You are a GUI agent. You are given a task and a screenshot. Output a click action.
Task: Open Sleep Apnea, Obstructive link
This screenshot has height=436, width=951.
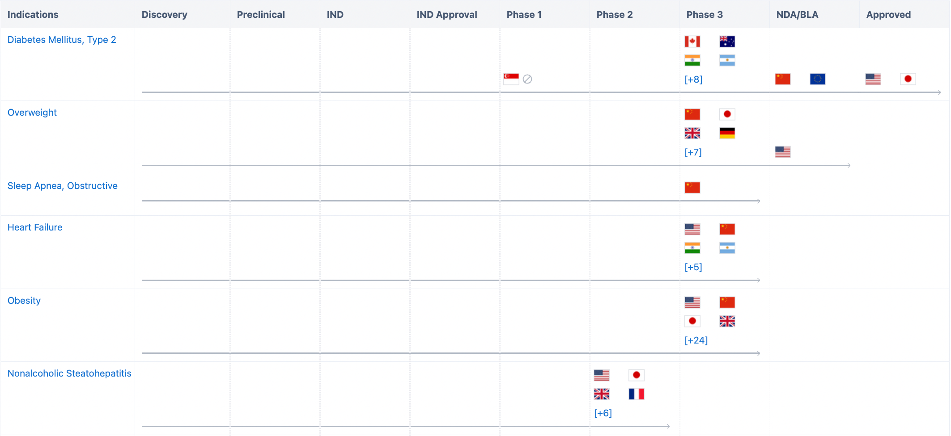pyautogui.click(x=62, y=186)
